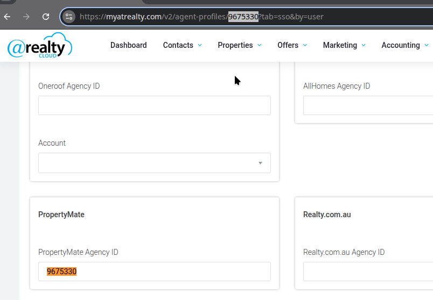Click the Realty.com.au Agency ID label
The image size is (433, 300).
click(x=344, y=252)
